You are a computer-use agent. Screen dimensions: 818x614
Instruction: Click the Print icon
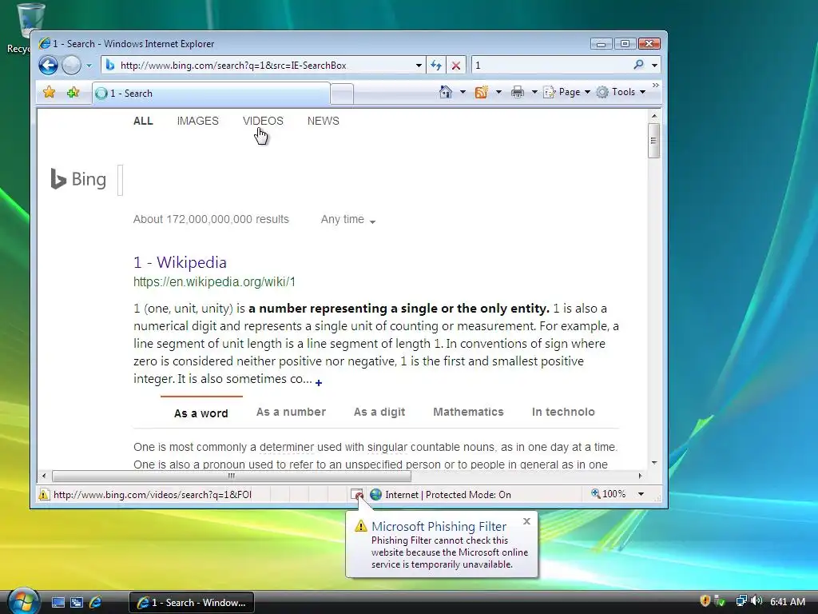coord(517,92)
